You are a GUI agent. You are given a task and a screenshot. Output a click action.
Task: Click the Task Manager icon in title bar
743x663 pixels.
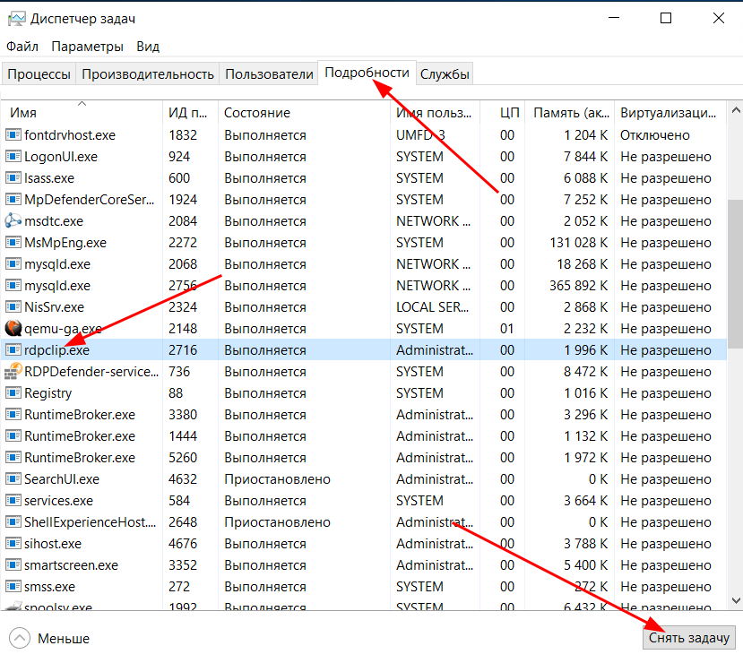pyautogui.click(x=15, y=18)
